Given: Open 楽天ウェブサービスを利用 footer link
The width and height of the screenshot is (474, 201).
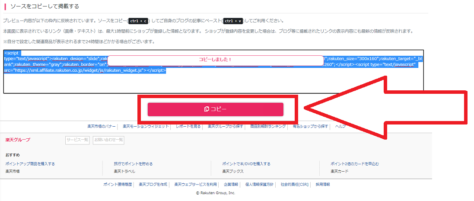Looking at the screenshot, I should coord(196,184).
